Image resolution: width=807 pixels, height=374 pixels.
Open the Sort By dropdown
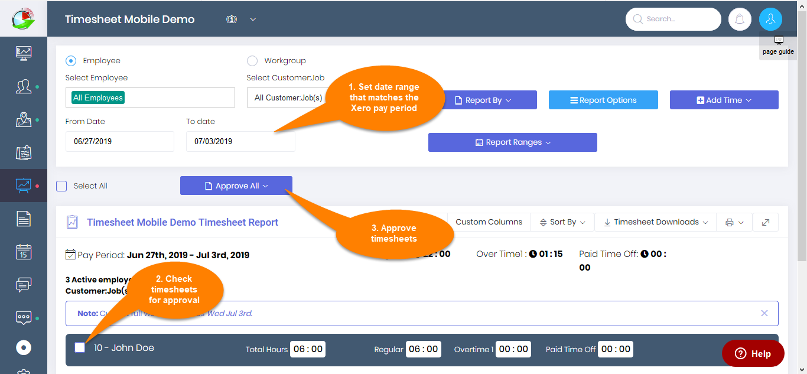click(x=562, y=222)
